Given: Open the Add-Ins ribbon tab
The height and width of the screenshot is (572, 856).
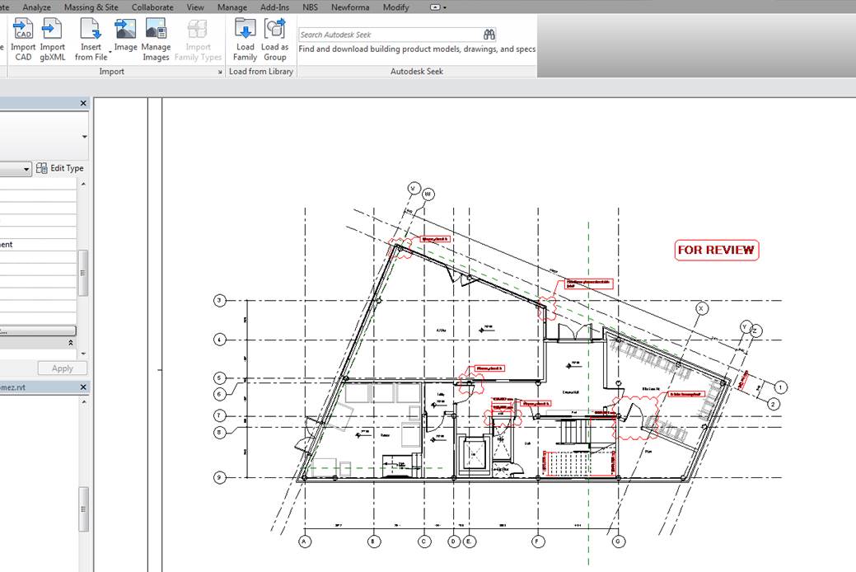Looking at the screenshot, I should tap(274, 7).
